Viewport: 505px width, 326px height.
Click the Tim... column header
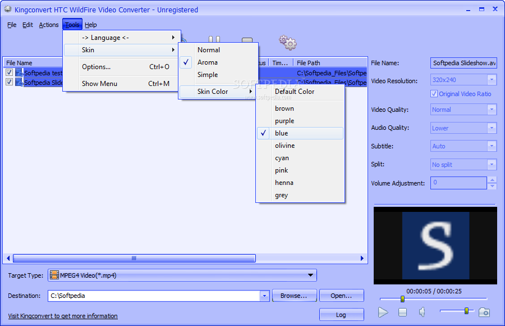tap(281, 63)
